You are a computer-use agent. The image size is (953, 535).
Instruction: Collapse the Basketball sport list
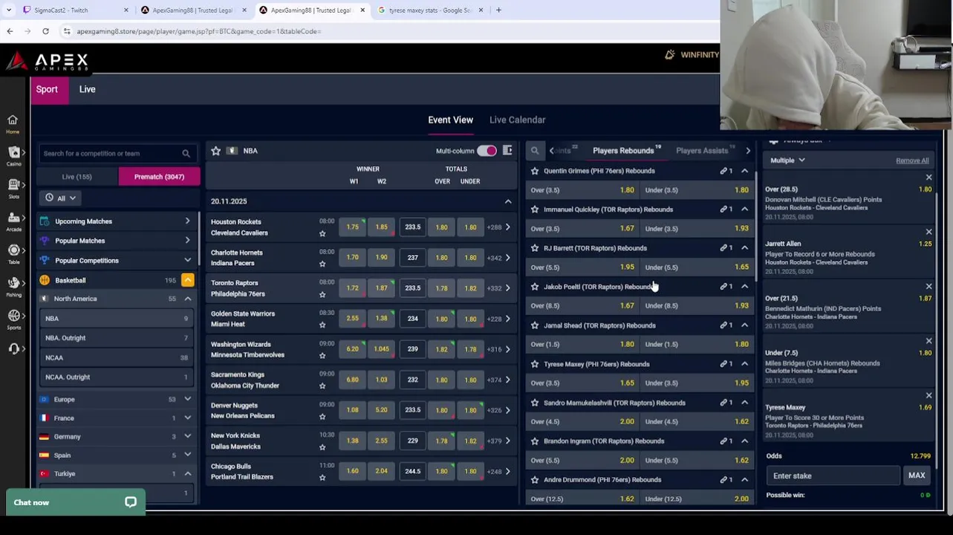click(188, 280)
